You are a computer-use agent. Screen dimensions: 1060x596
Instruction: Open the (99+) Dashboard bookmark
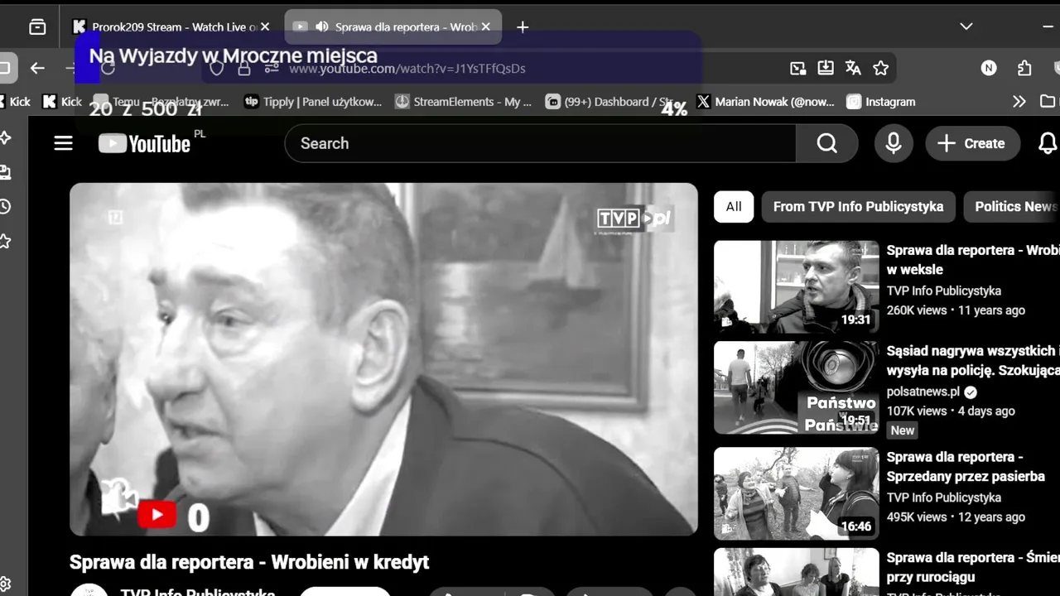pyautogui.click(x=611, y=102)
